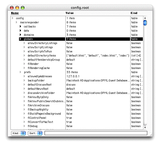
Task: Open the Sort popup menu
Action: [x=36, y=133]
